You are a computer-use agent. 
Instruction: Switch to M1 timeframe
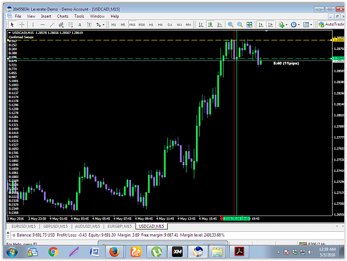tap(113, 24)
